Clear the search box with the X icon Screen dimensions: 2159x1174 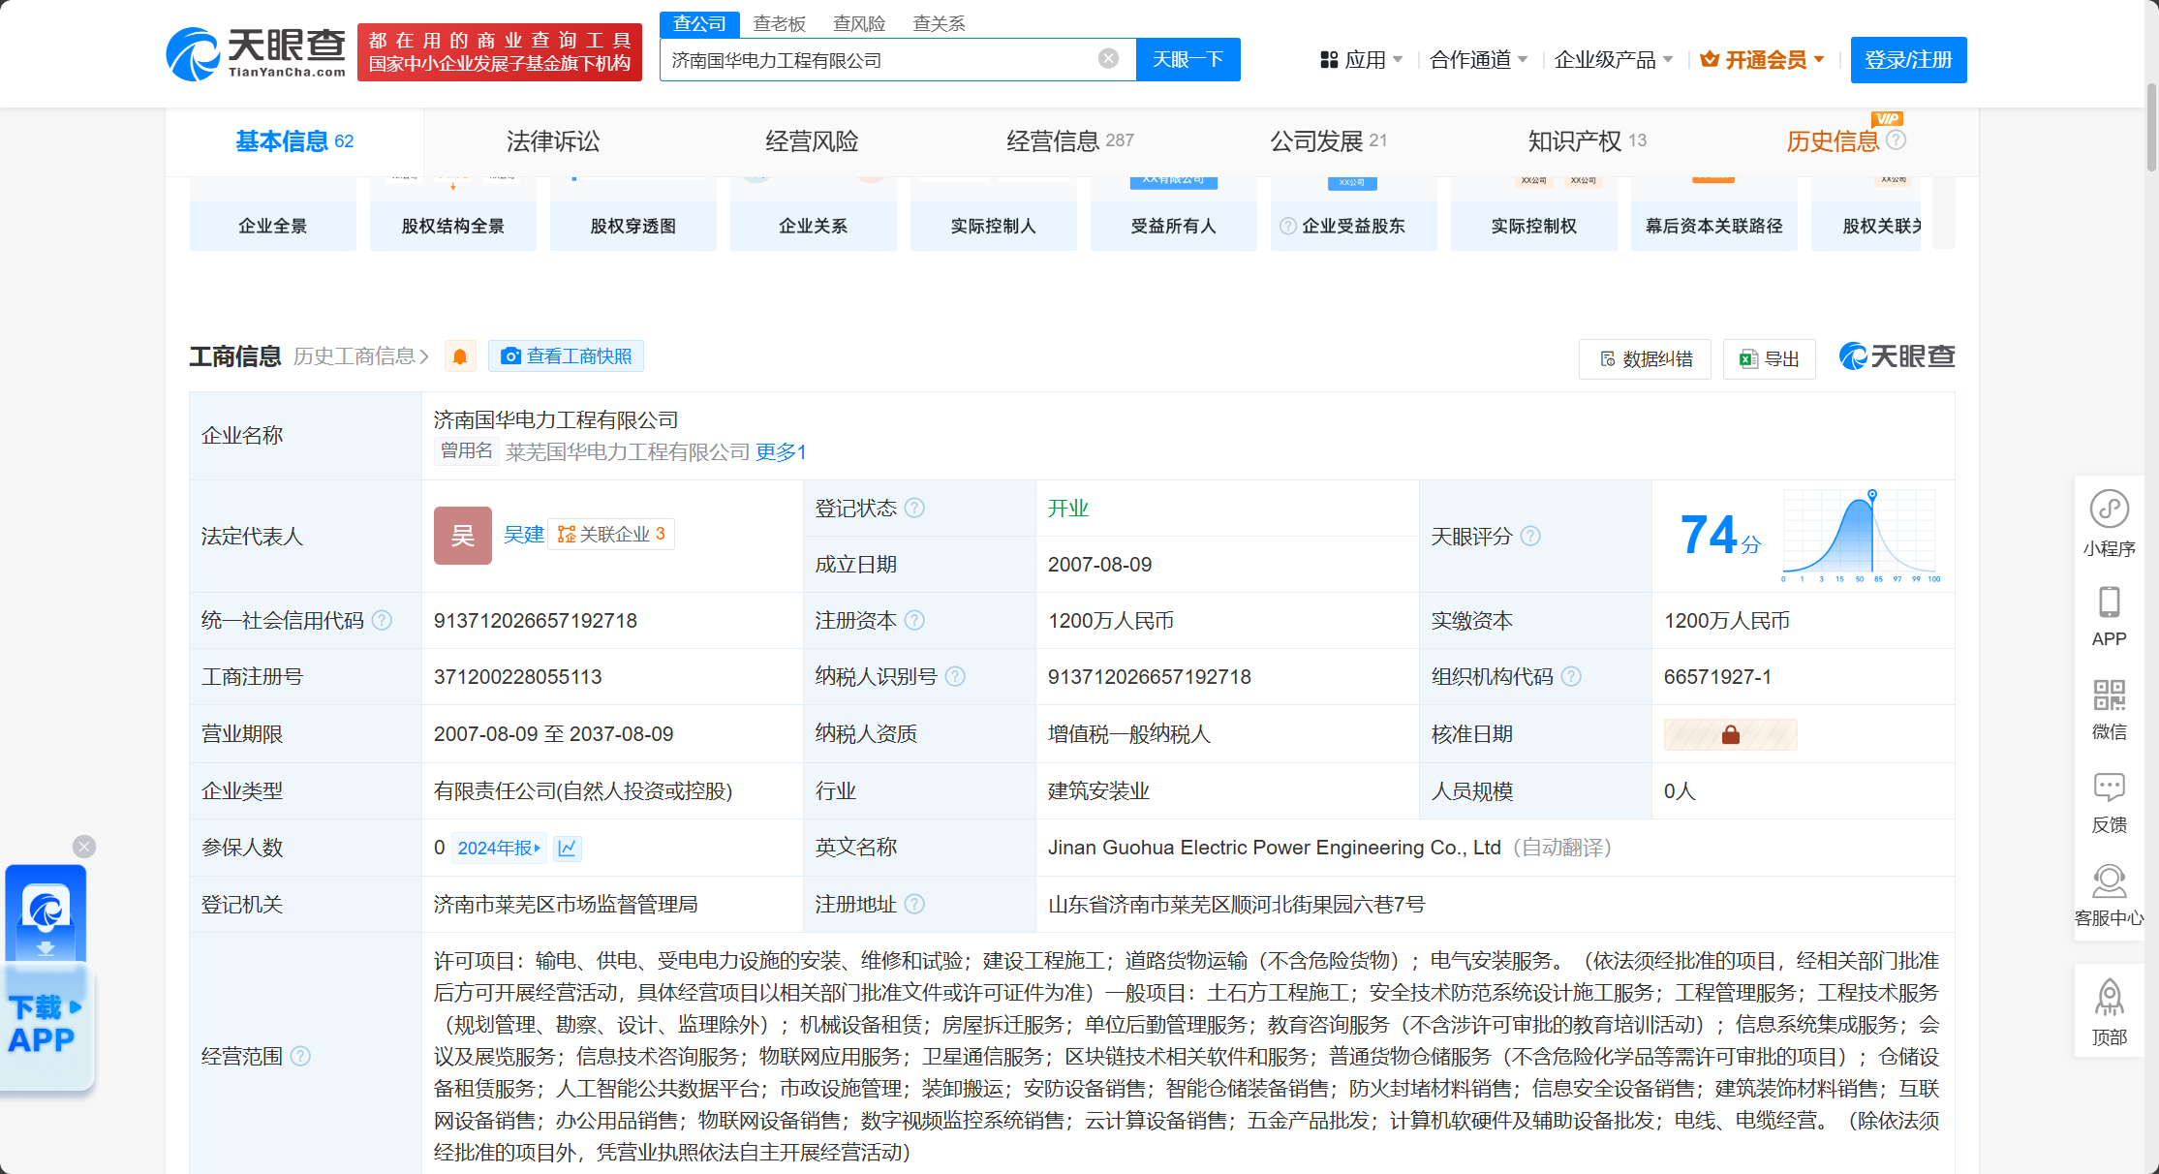[1108, 59]
